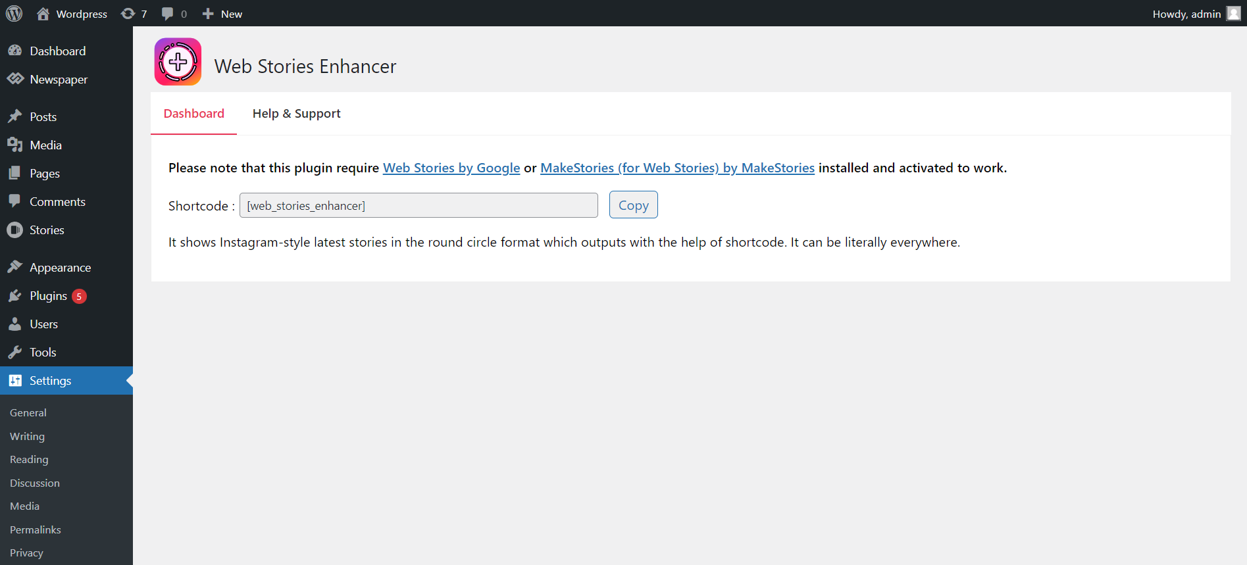Select the Dashboard tab of the plugin
The width and height of the screenshot is (1247, 565).
click(x=193, y=114)
